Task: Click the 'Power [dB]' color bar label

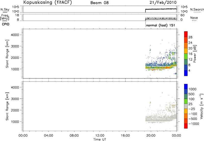Action: [195, 54]
